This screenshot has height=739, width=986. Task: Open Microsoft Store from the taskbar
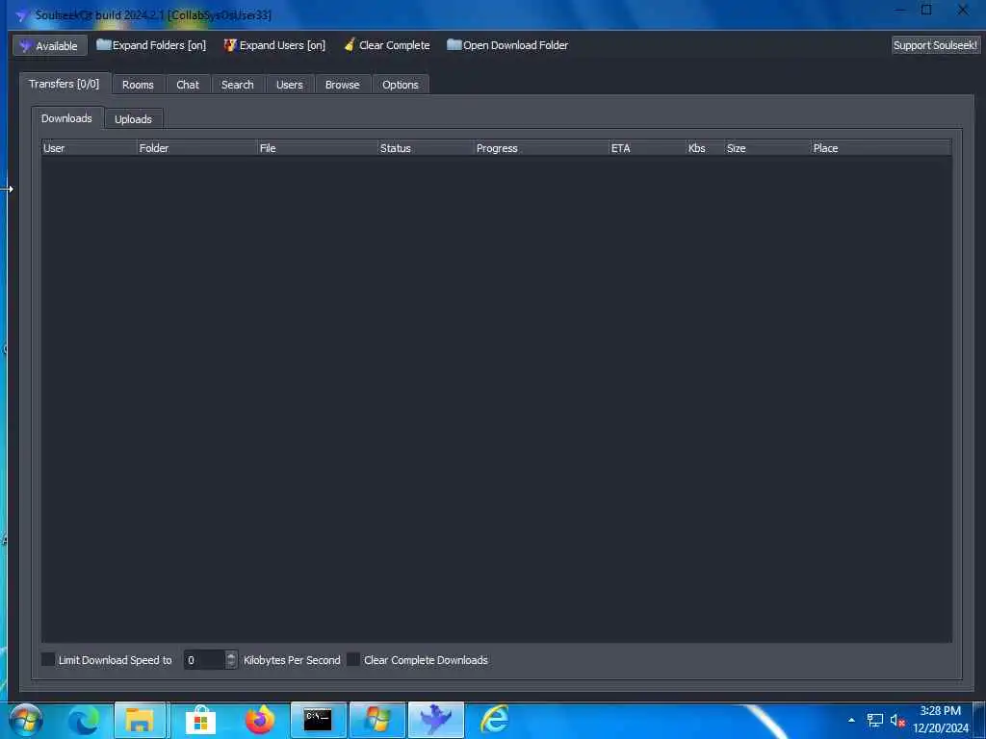[x=200, y=720]
